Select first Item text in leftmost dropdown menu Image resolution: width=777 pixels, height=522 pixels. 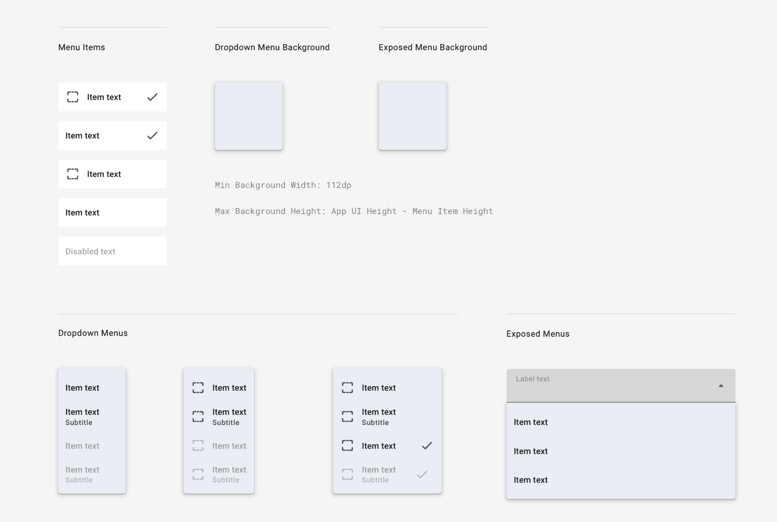[x=82, y=388]
